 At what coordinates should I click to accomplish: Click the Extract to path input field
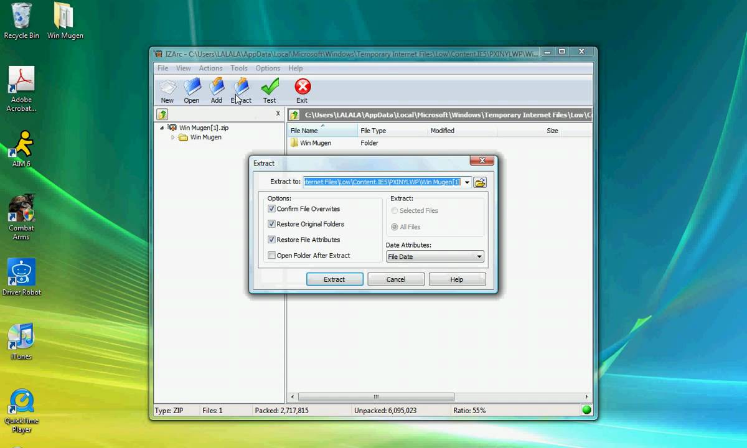(382, 182)
